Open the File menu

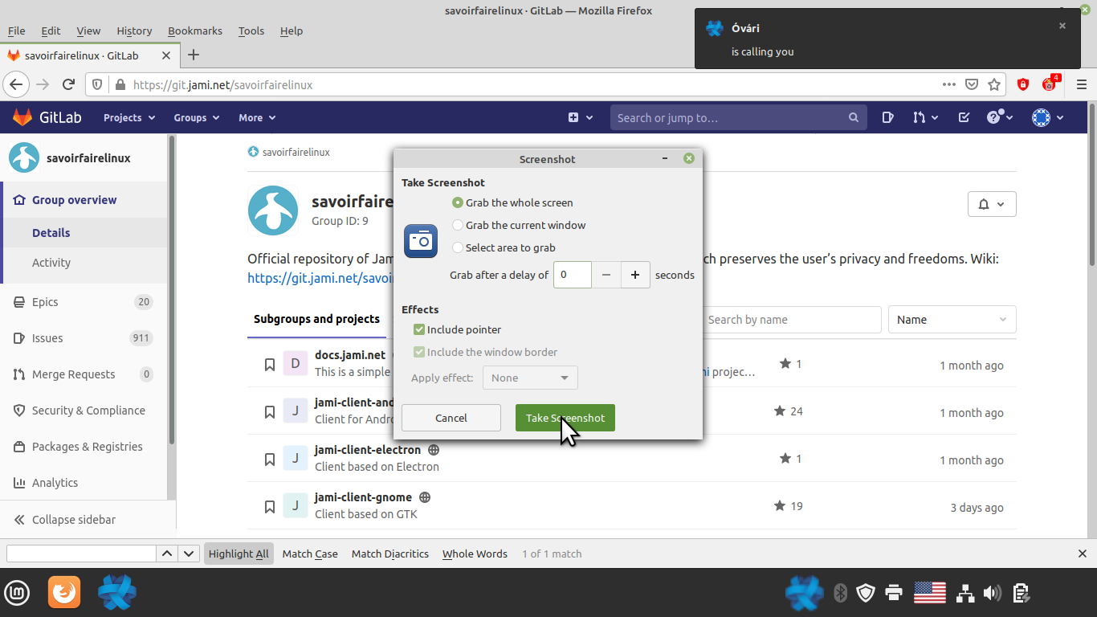point(16,31)
